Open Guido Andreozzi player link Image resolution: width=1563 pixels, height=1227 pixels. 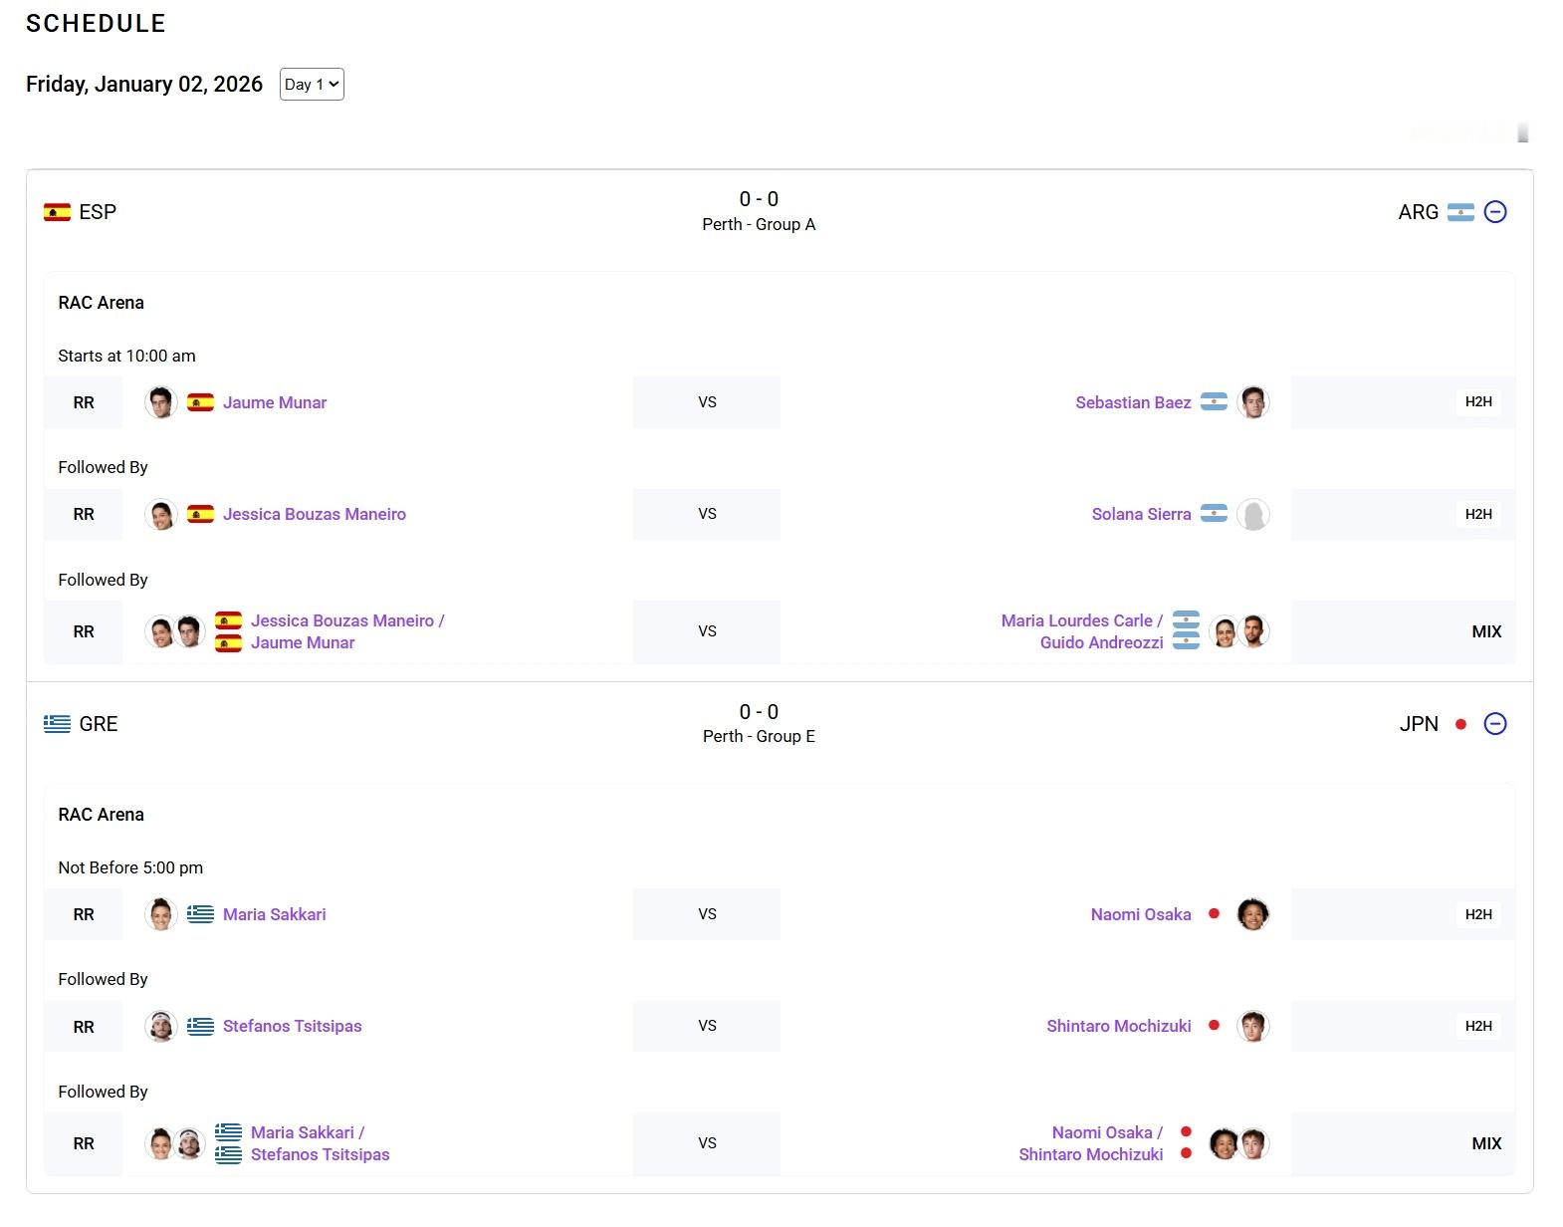pos(1101,642)
